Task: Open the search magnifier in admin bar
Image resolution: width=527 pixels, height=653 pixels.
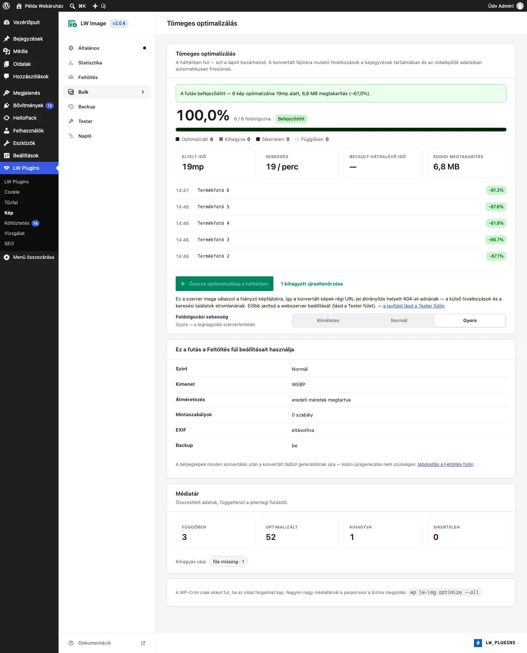Action: [x=72, y=6]
